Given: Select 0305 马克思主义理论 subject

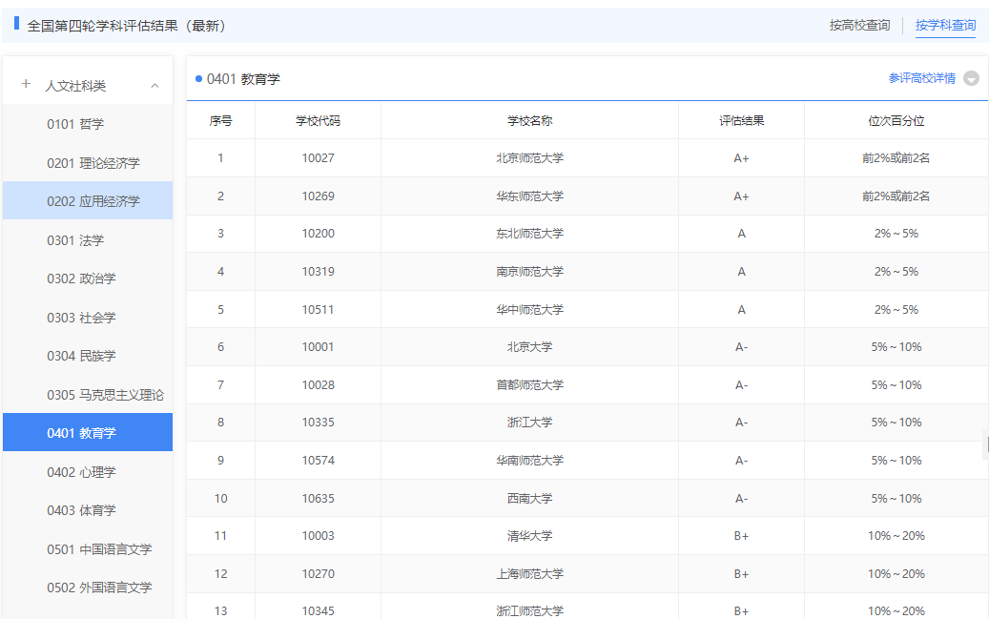Looking at the screenshot, I should click(88, 394).
